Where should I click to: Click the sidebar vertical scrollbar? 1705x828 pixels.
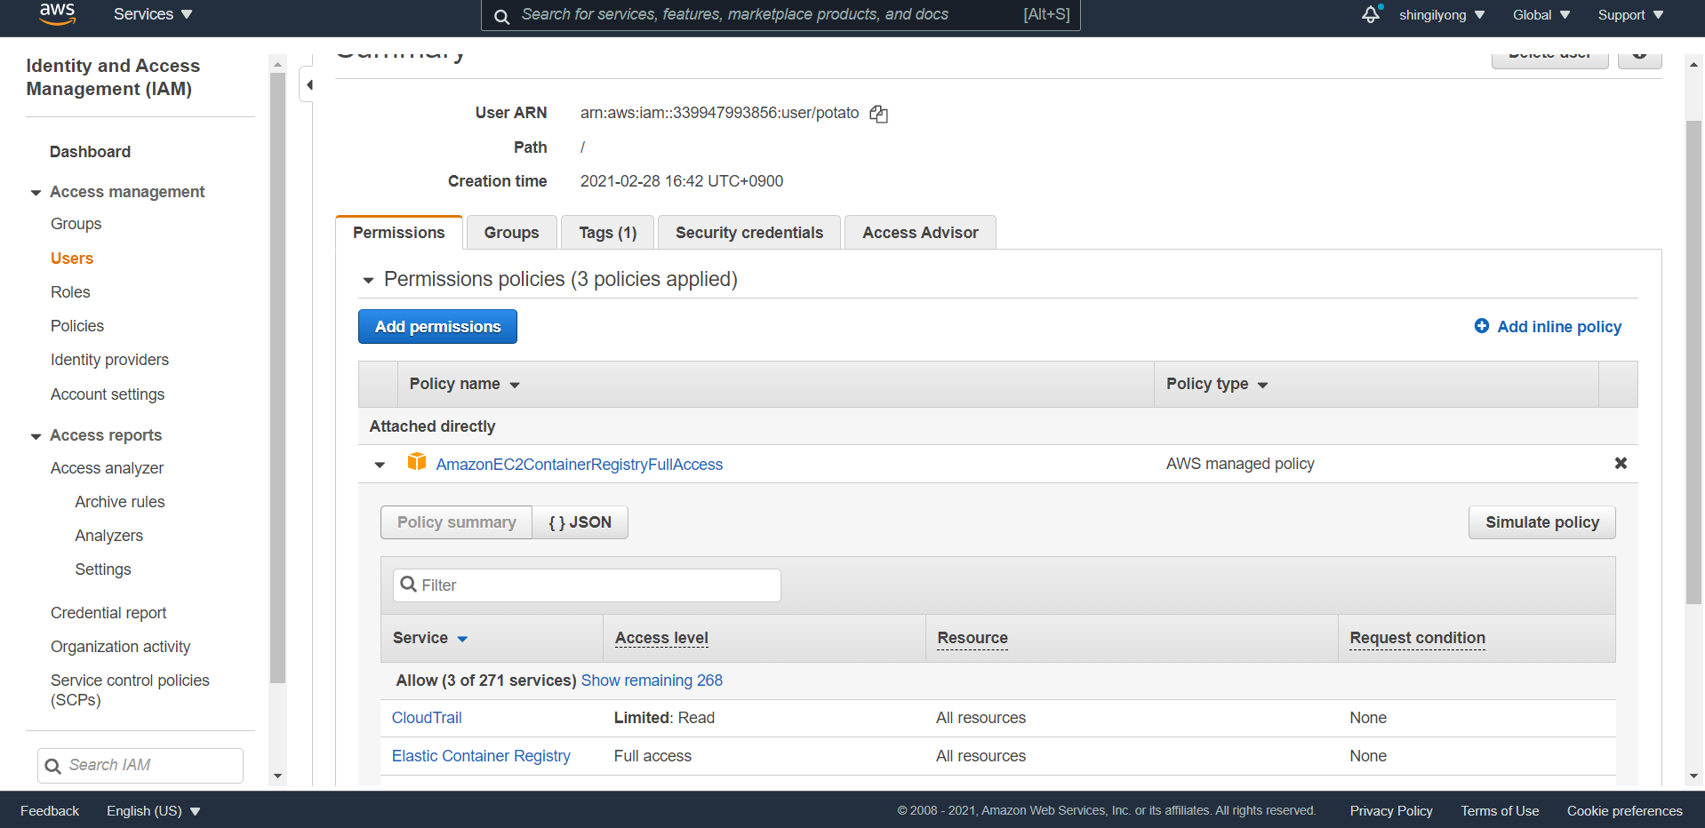pos(277,378)
